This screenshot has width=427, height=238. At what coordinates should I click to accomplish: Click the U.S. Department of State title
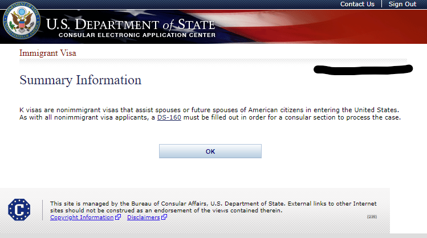131,24
